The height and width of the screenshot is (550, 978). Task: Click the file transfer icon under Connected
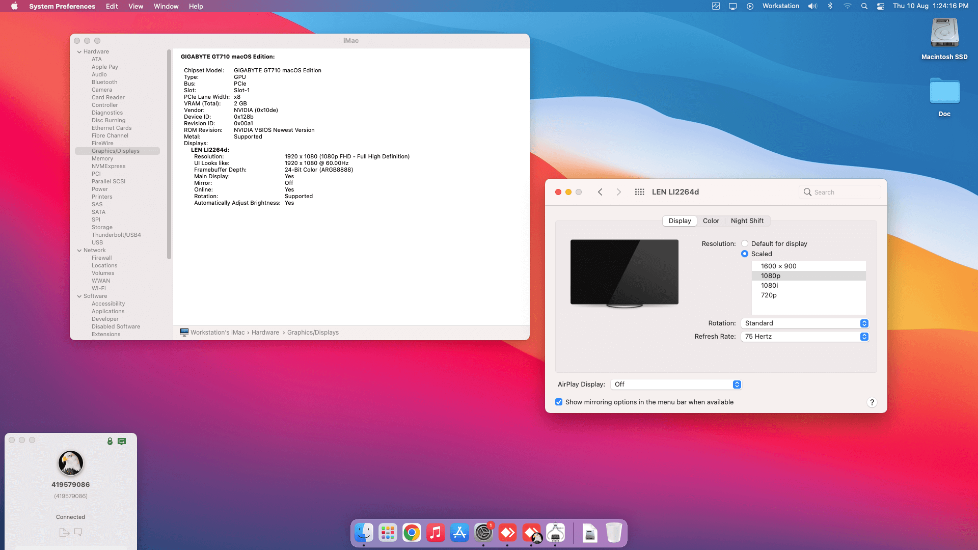coord(64,532)
